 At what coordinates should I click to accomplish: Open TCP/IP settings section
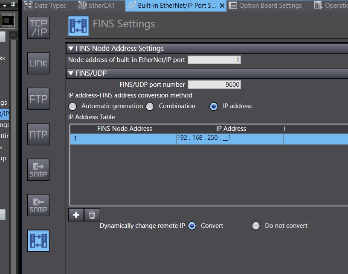tap(38, 28)
